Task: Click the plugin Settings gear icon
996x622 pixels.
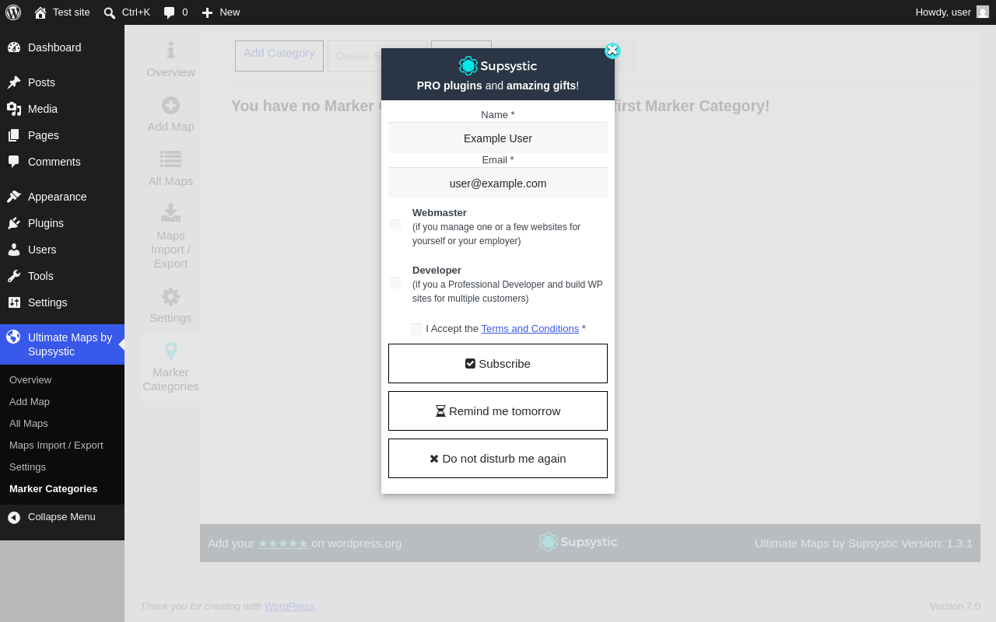Action: (170, 296)
